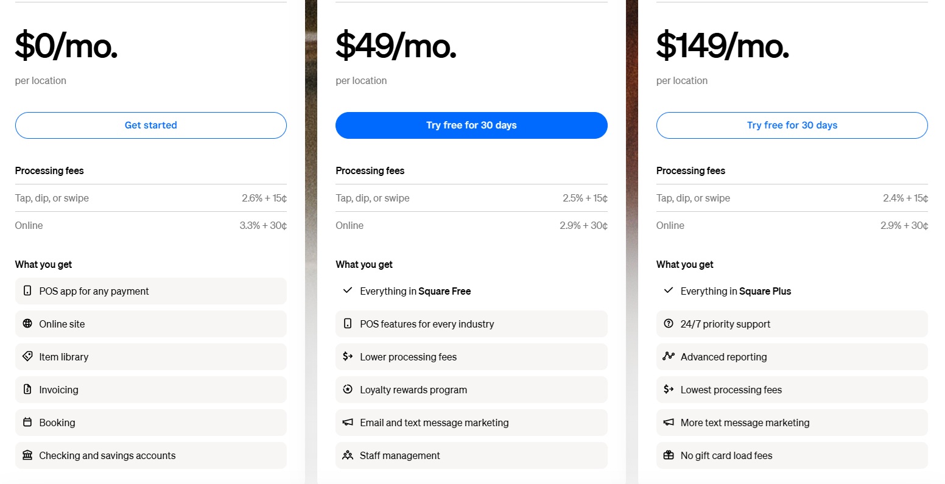
Task: Start the $49 plan free trial
Action: pyautogui.click(x=471, y=125)
